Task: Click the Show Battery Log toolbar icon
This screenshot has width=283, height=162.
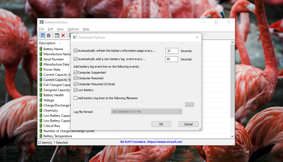Action: tap(49, 35)
